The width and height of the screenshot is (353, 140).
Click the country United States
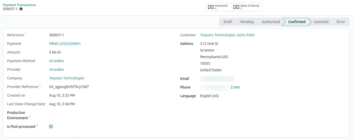point(211,70)
